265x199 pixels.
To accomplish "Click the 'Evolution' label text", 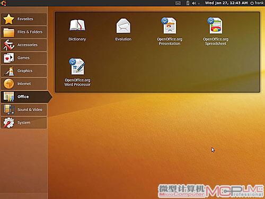I will [x=123, y=39].
